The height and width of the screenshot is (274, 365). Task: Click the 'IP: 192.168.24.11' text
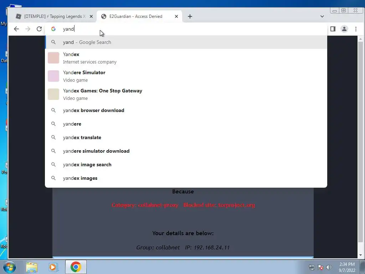(x=207, y=248)
